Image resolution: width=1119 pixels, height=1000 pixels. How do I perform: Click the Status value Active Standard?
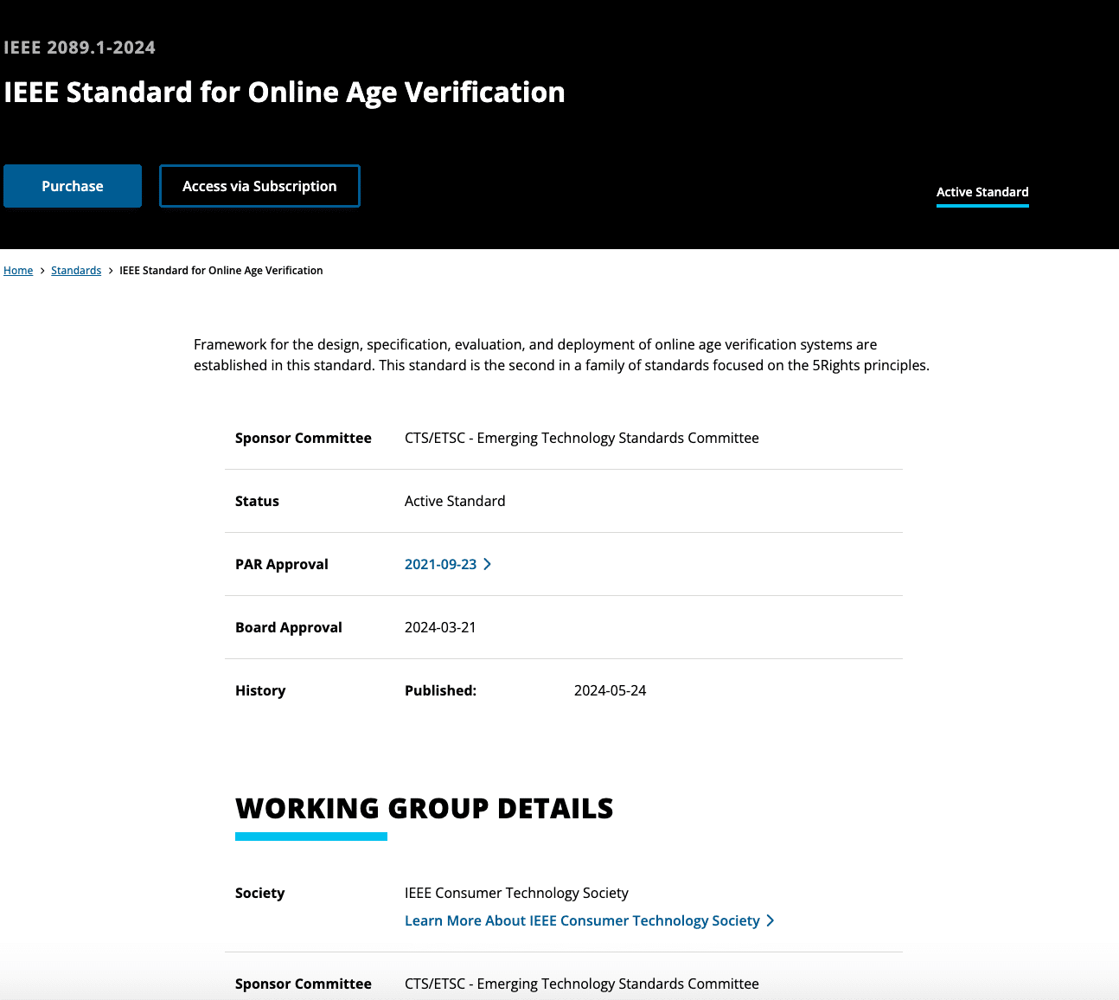coord(455,501)
